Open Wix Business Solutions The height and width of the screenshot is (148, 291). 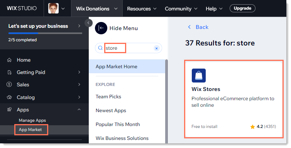(122, 138)
